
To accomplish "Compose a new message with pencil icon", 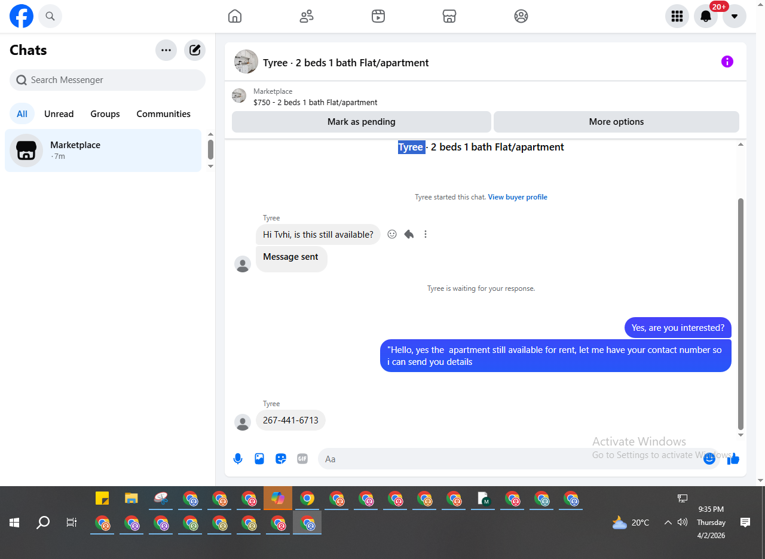I will 195,50.
